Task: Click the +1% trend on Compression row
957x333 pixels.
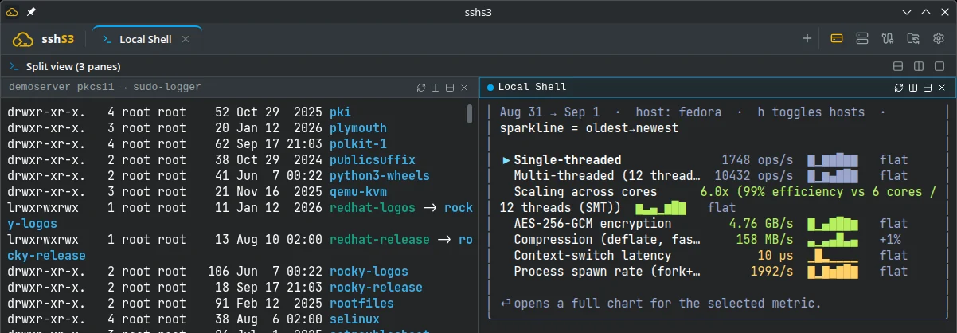Action: (890, 240)
